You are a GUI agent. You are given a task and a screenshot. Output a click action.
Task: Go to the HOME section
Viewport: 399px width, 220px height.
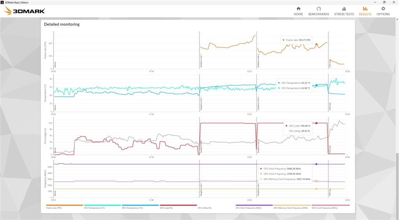click(298, 11)
